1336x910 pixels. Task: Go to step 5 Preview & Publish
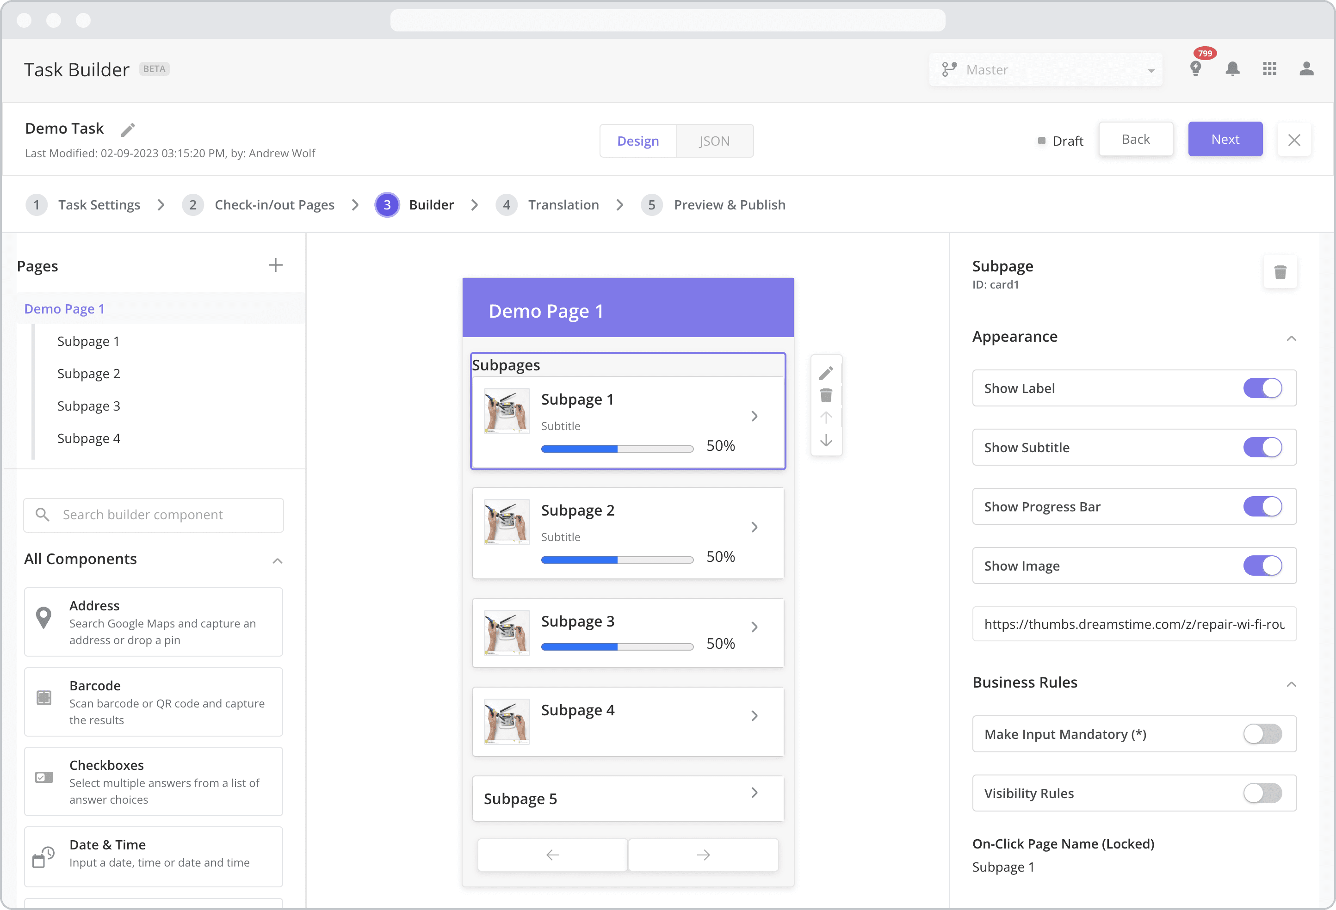713,205
